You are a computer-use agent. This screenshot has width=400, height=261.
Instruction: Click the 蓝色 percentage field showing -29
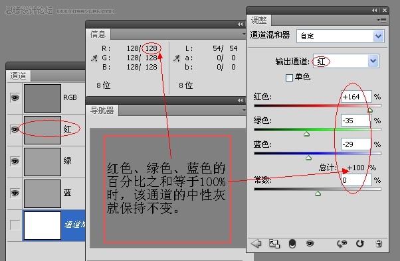tap(356, 144)
